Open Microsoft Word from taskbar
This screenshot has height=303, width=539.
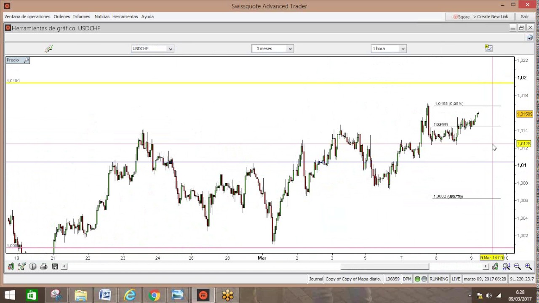105,295
